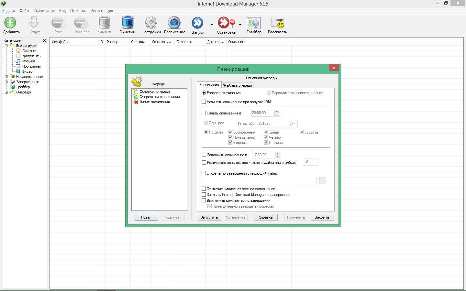This screenshot has height=291, width=466.
Task: Select the Сжатые category icon
Action: click(x=18, y=51)
